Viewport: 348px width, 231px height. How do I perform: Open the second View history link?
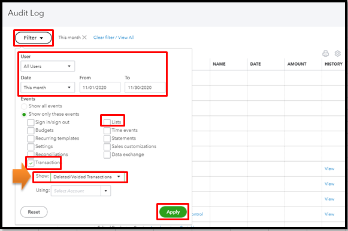[x=329, y=184]
